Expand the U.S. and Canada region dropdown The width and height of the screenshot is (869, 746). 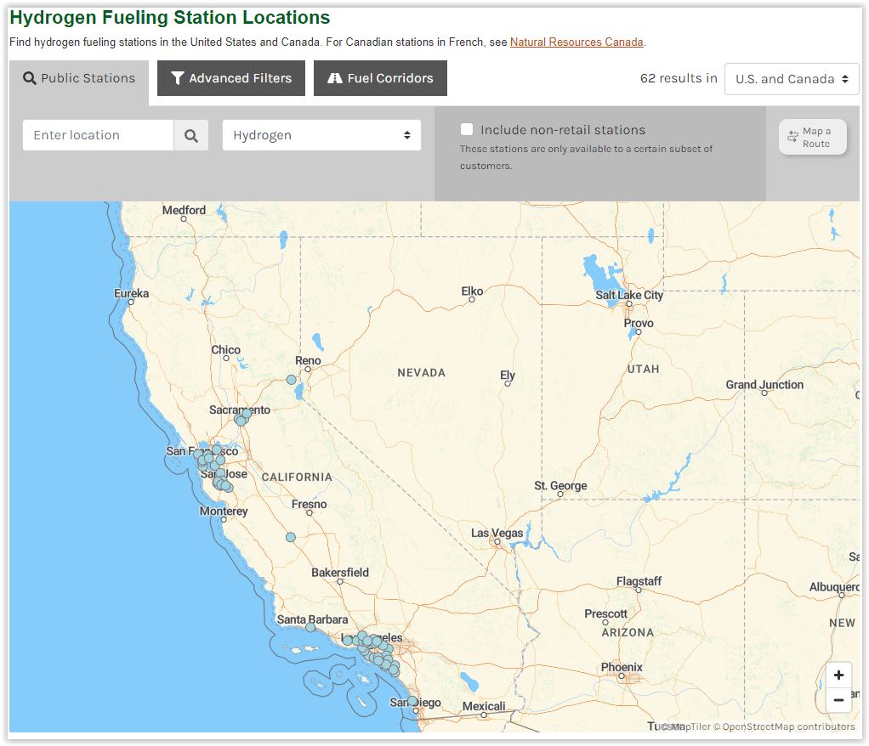pos(791,79)
